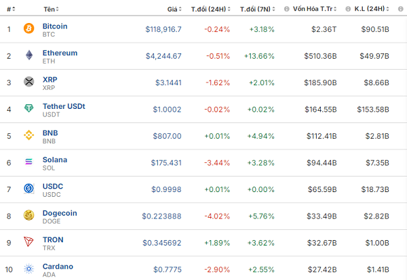Sort table by Tên column
The height and width of the screenshot is (280, 407).
click(51, 9)
